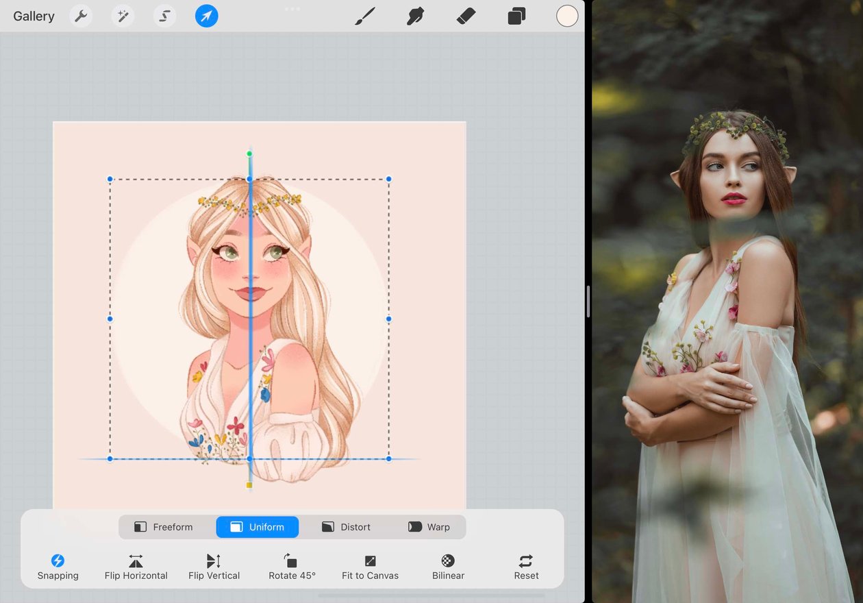
Task: Open the active color swatch circle
Action: (567, 16)
